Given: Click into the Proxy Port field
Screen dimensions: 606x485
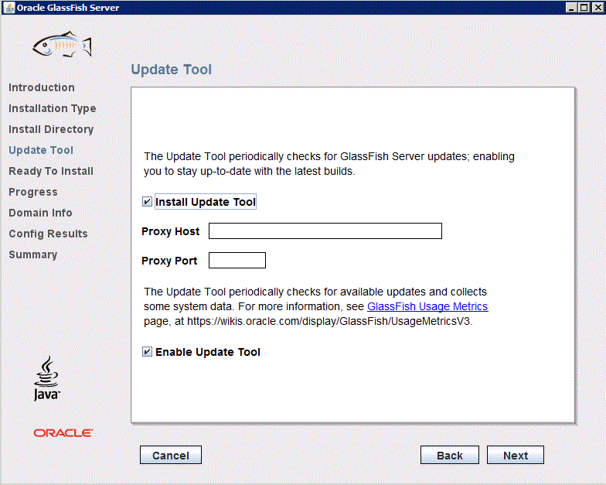Looking at the screenshot, I should 237,260.
